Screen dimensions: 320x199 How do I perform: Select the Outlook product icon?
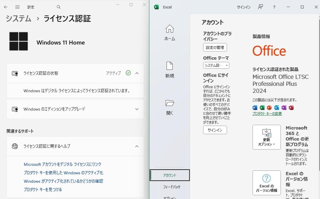[x=276, y=108]
